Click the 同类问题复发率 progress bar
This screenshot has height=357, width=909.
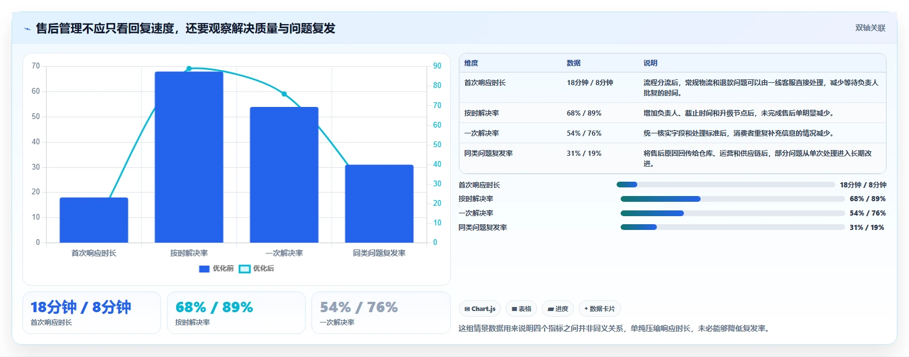click(732, 227)
